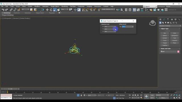The height and width of the screenshot is (102, 182).
Task: Click the Unlink Selection icon
Action: pos(15,10)
